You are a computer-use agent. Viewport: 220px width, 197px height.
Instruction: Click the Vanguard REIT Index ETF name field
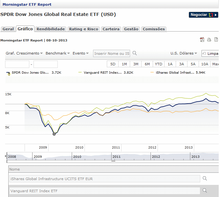(105, 191)
